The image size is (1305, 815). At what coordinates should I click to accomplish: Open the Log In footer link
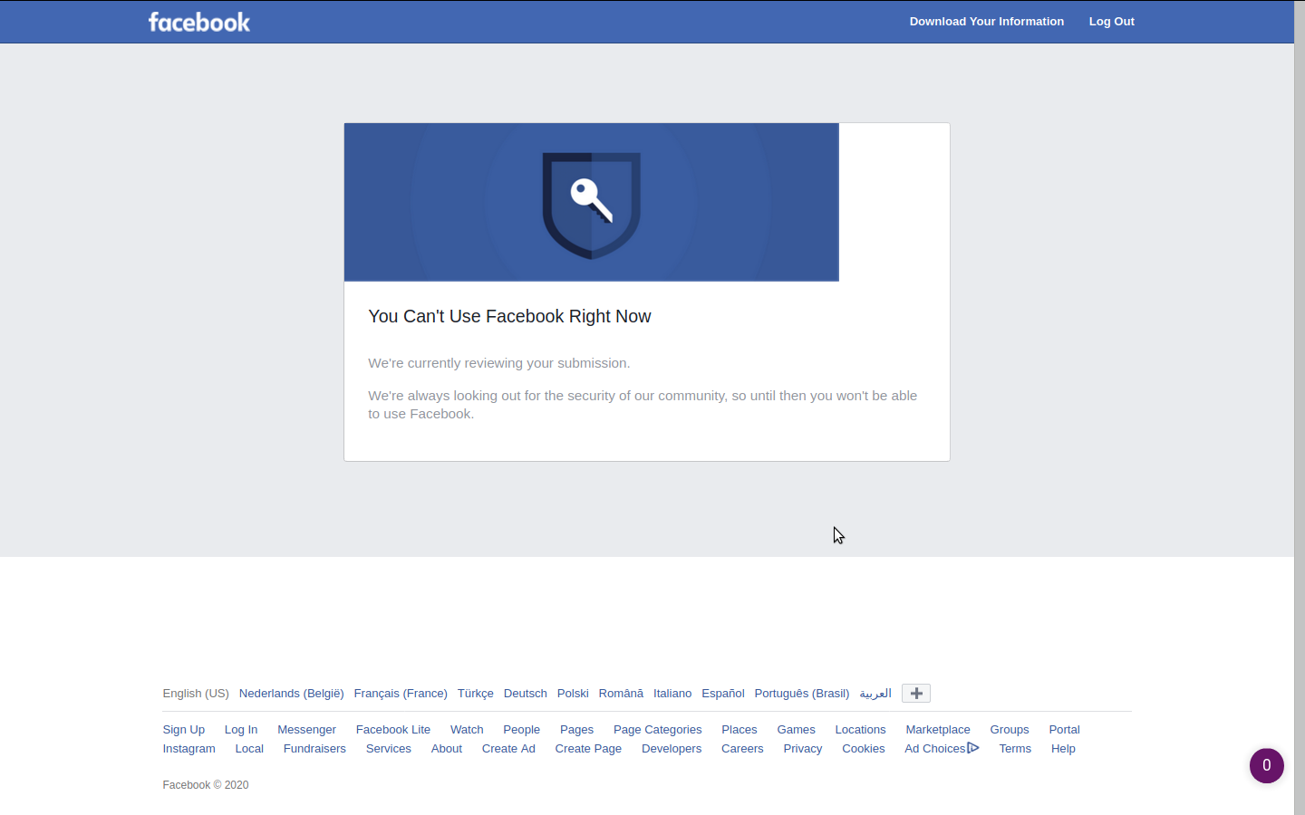coord(241,730)
